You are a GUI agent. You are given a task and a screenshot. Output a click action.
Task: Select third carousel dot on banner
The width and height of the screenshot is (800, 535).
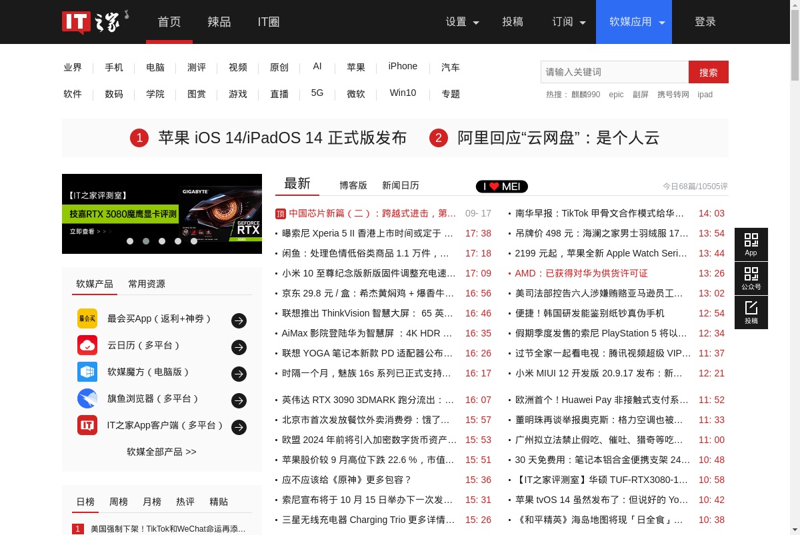click(162, 241)
